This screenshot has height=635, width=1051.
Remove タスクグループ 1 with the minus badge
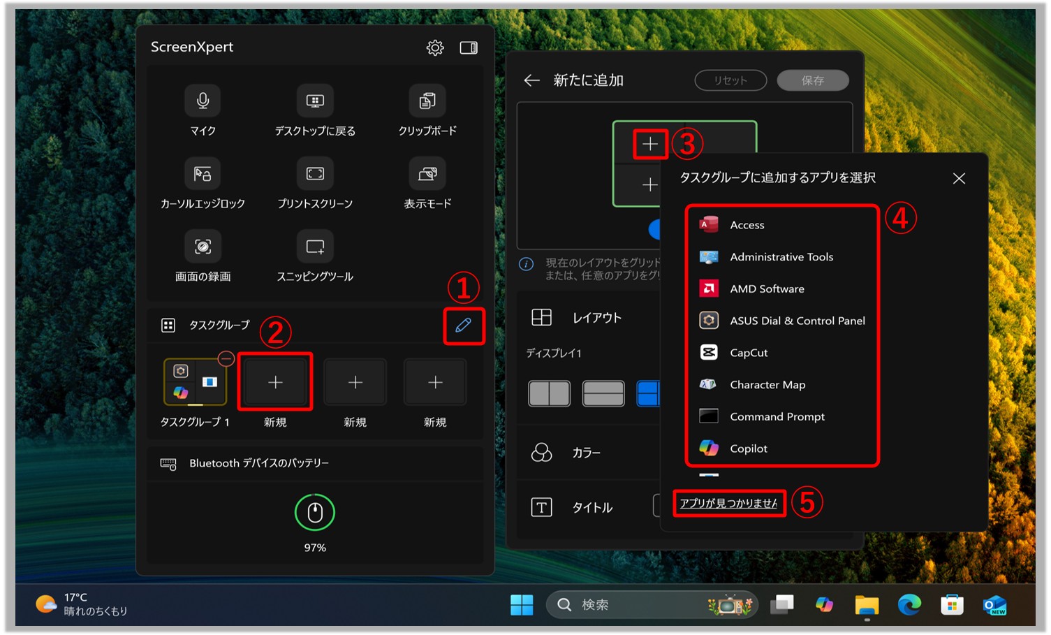pos(226,359)
